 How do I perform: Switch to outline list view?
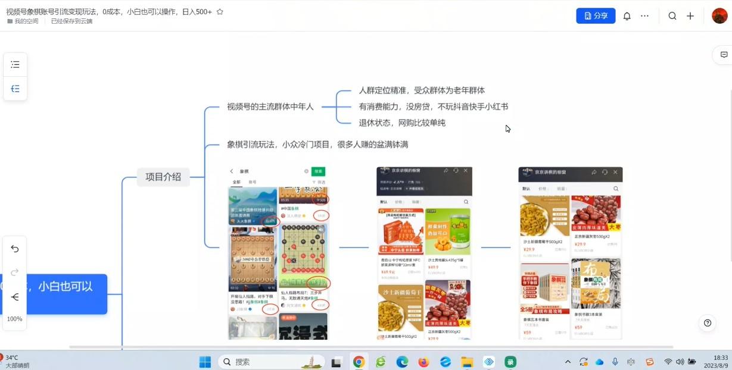15,64
